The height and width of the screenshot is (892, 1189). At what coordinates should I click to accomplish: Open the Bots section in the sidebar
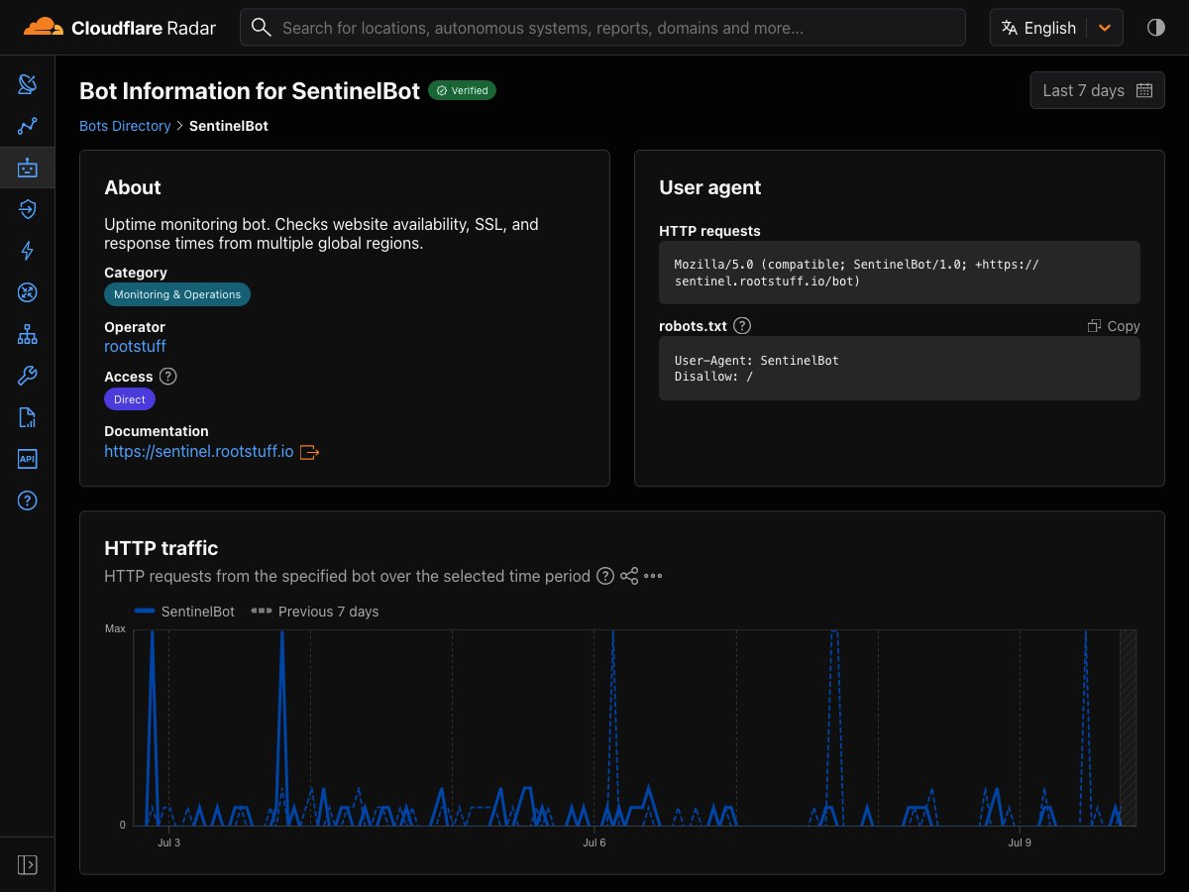(x=27, y=167)
